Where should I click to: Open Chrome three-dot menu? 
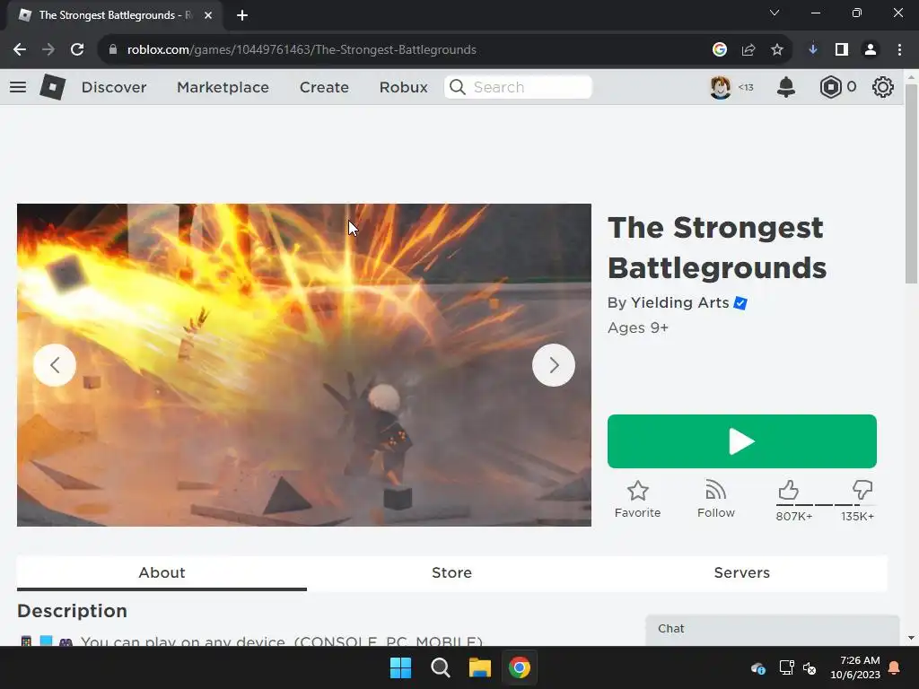[x=899, y=50]
